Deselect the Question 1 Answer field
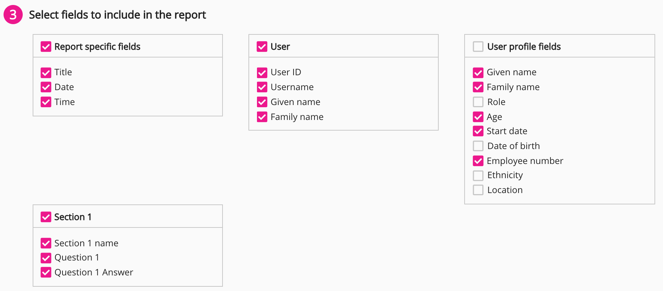Viewport: 663px width, 291px height. tap(46, 273)
